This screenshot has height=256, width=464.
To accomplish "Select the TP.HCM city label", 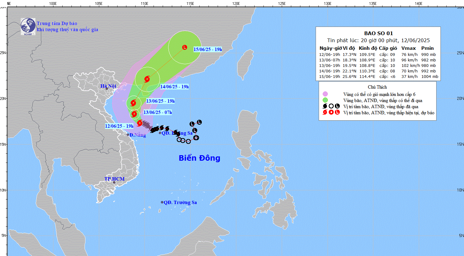I will [x=114, y=179].
